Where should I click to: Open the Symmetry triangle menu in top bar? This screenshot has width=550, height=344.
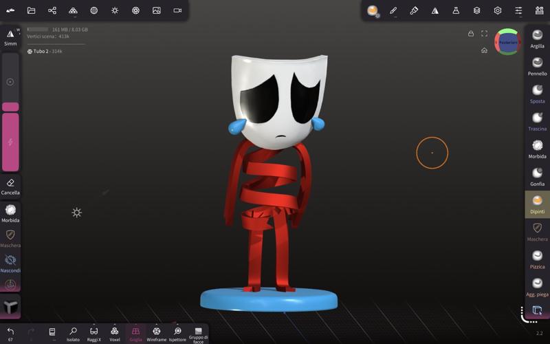click(435, 10)
